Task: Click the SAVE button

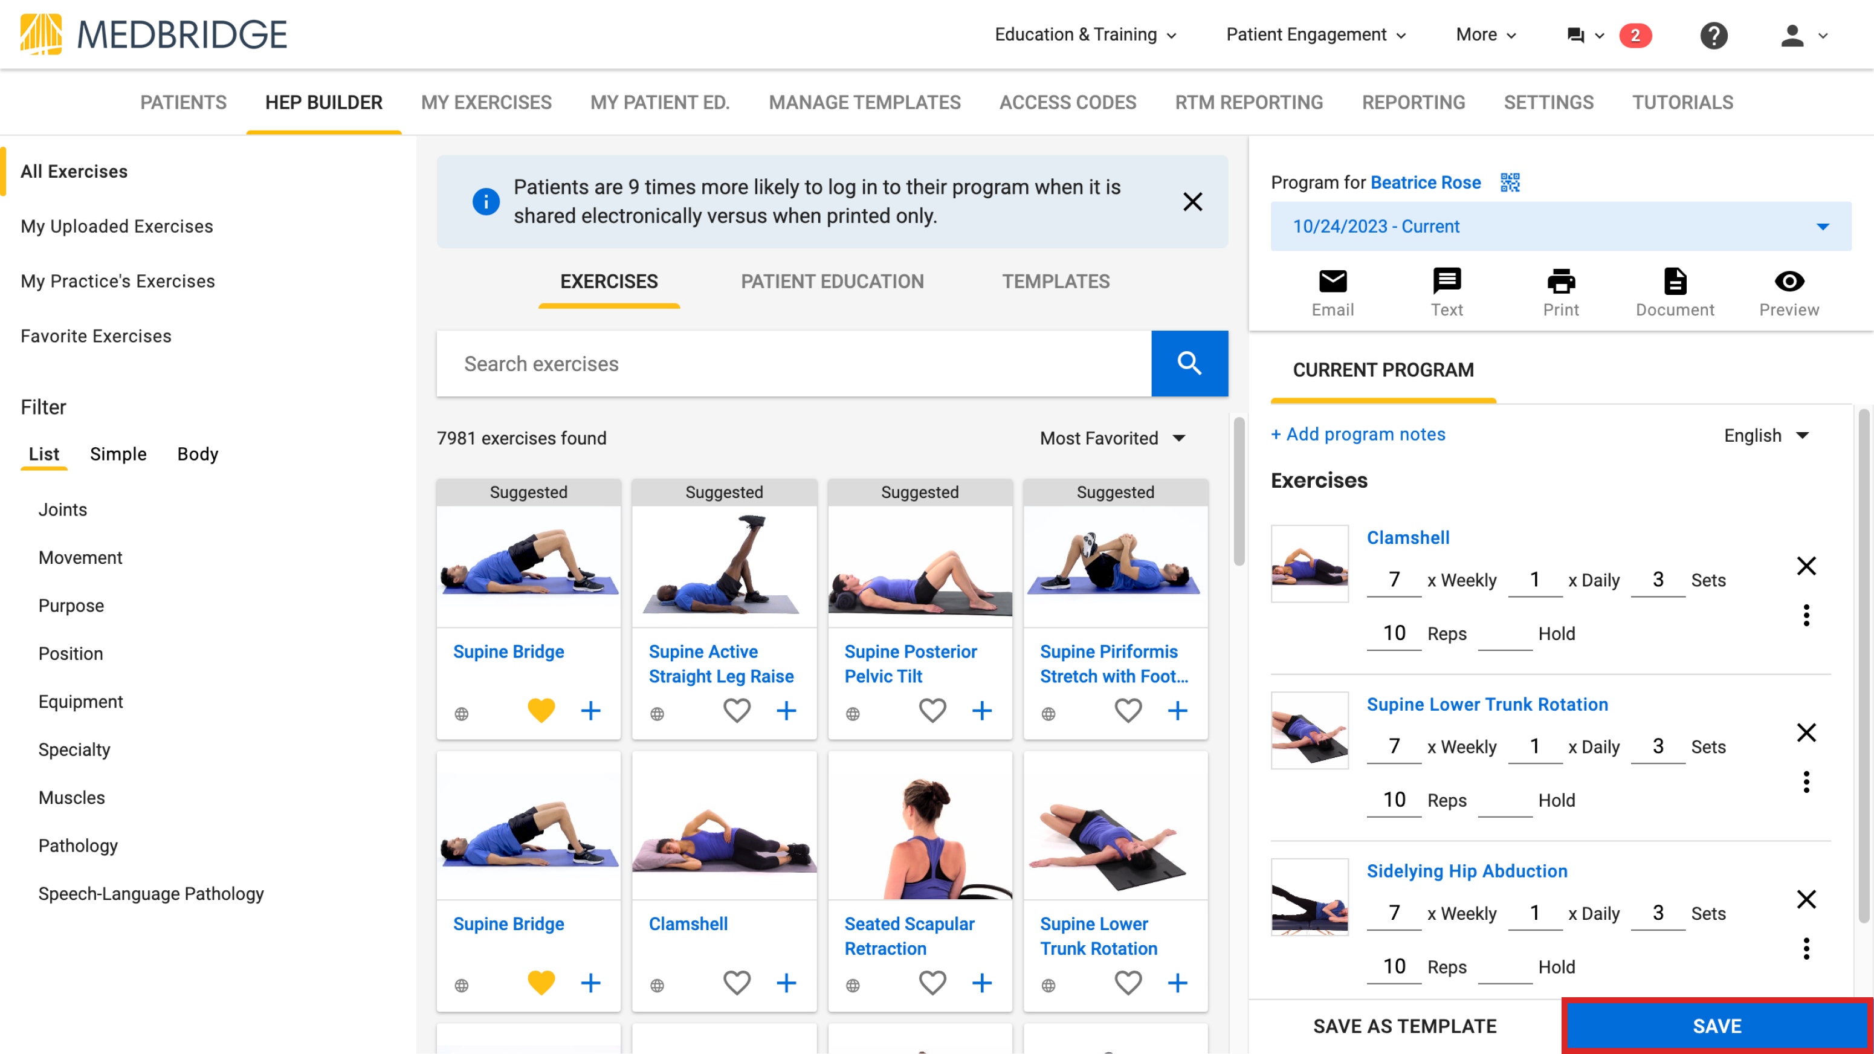Action: tap(1717, 1026)
